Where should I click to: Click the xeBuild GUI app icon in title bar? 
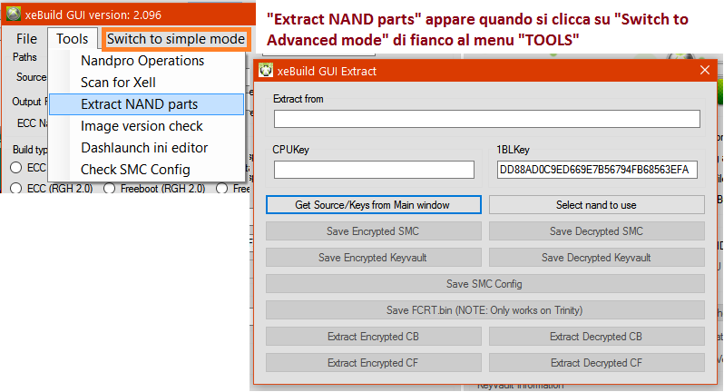pos(13,15)
